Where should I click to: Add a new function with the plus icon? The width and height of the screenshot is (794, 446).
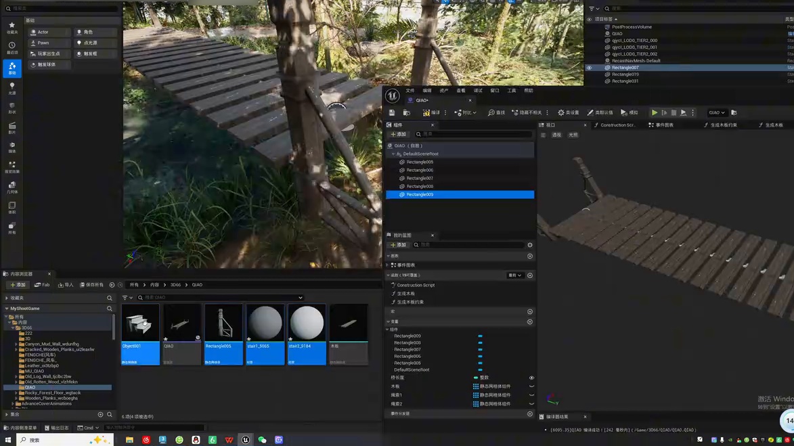(x=530, y=275)
